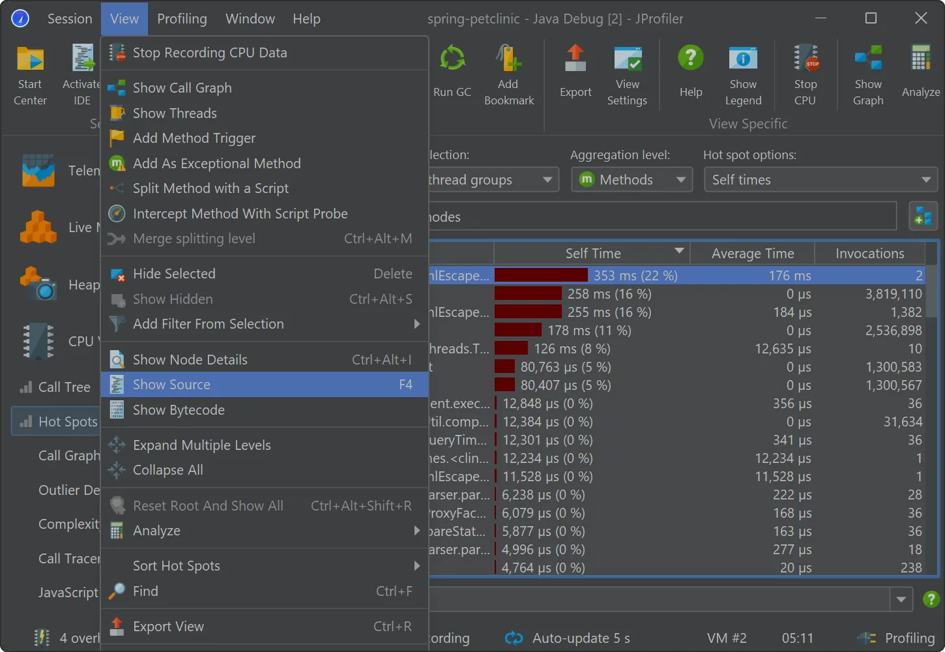The height and width of the screenshot is (652, 945).
Task: Click the Add Bookmark toolbar icon
Action: pyautogui.click(x=508, y=59)
